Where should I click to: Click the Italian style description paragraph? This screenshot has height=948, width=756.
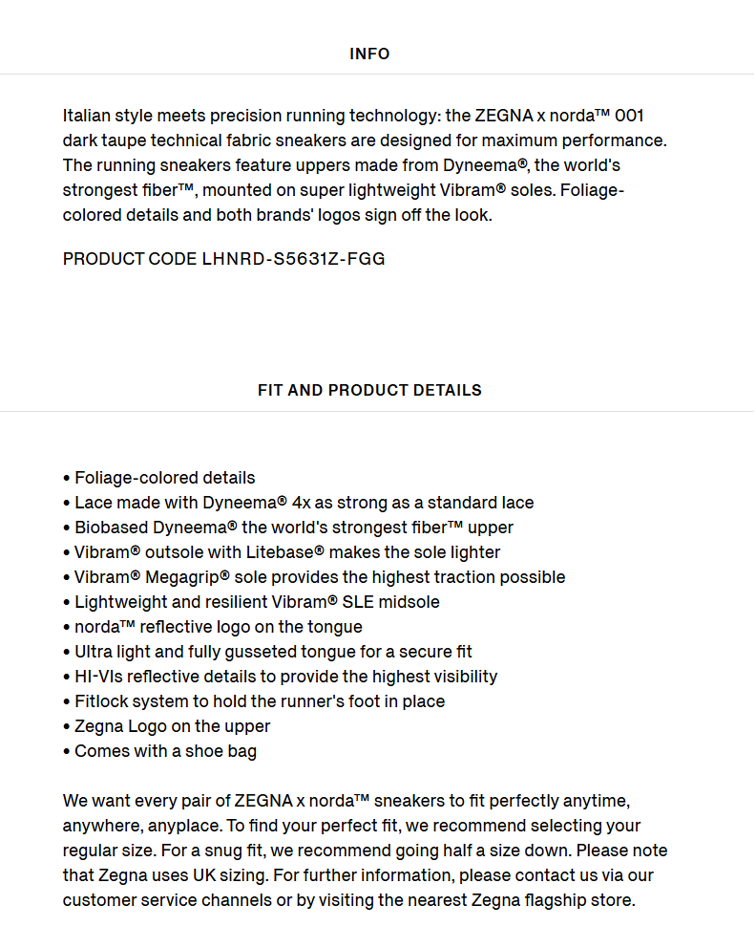pyautogui.click(x=365, y=165)
